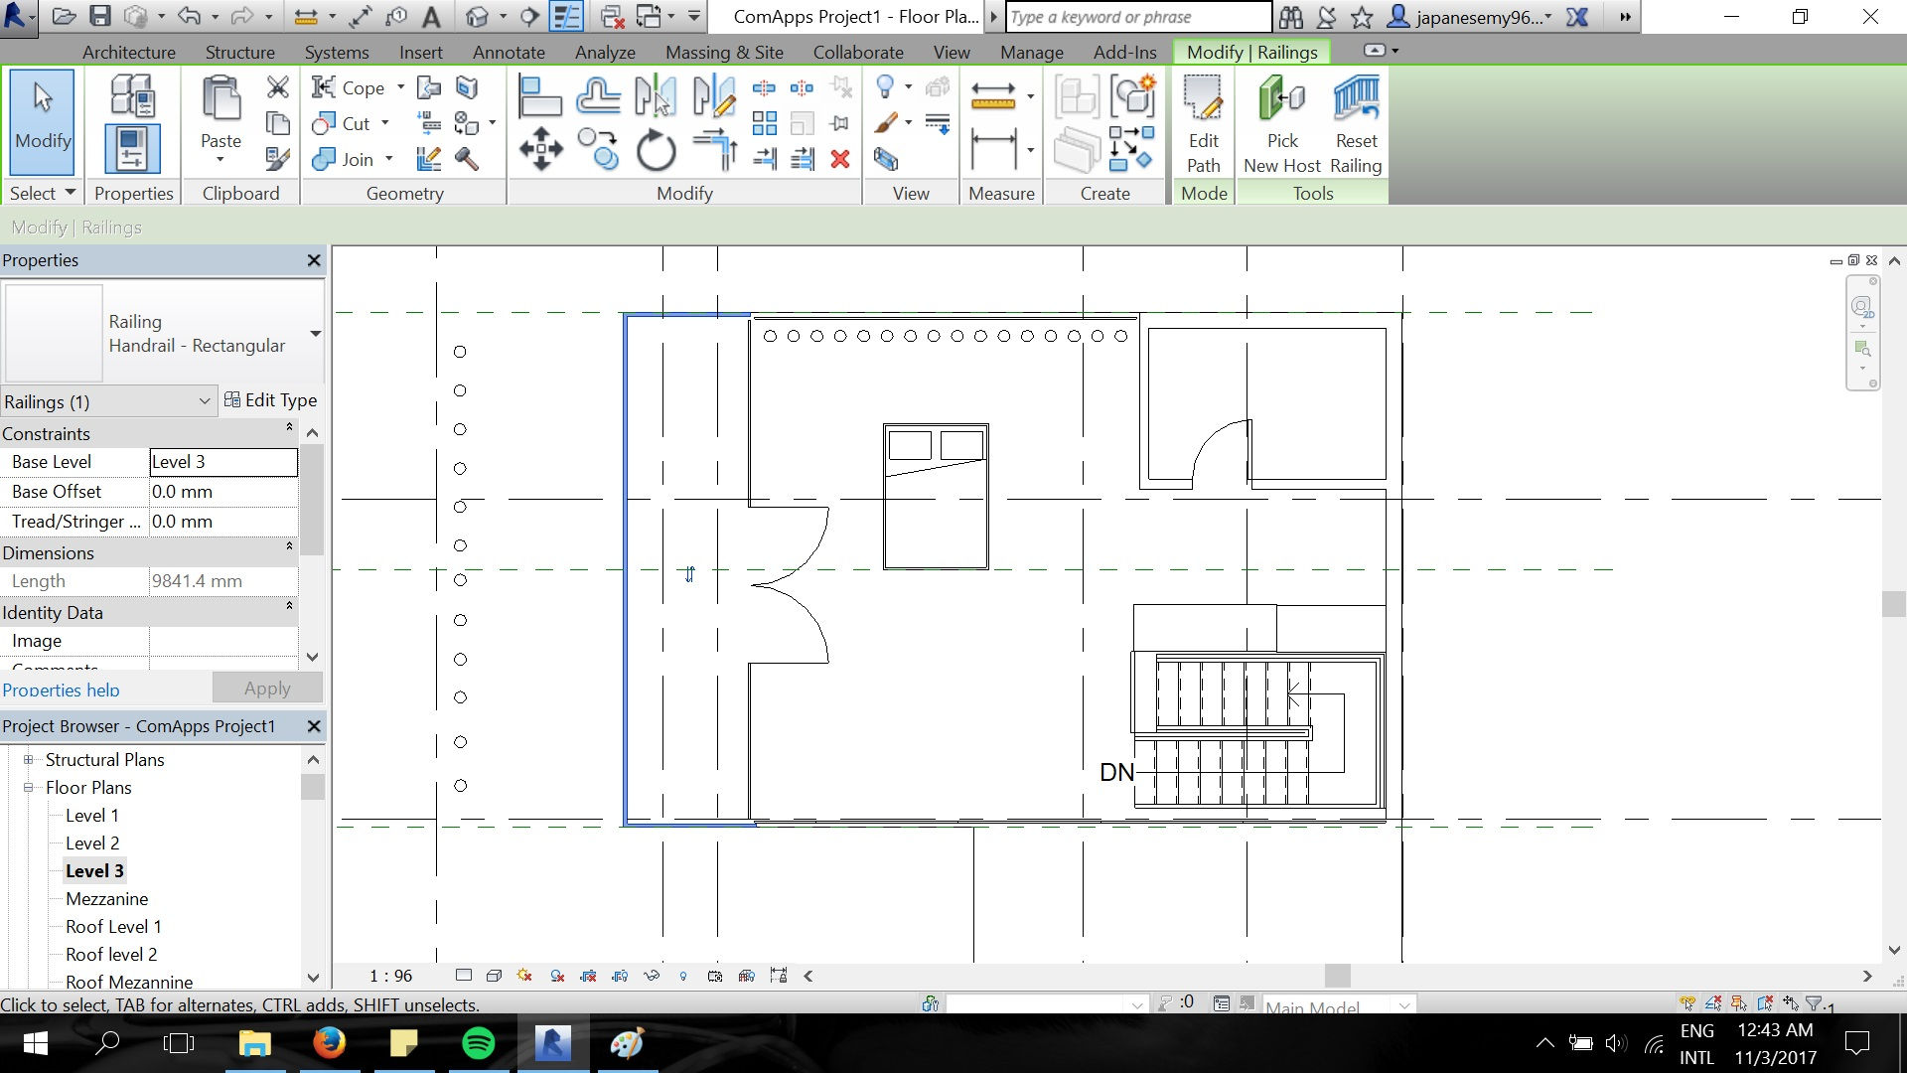
Task: Switch to the Manage tab
Action: point(1032,52)
